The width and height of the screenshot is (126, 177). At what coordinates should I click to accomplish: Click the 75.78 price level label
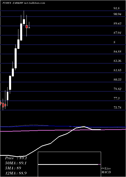pos(117,108)
